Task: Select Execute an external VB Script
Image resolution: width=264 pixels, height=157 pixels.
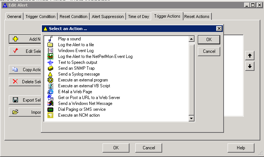Action: coord(84,86)
